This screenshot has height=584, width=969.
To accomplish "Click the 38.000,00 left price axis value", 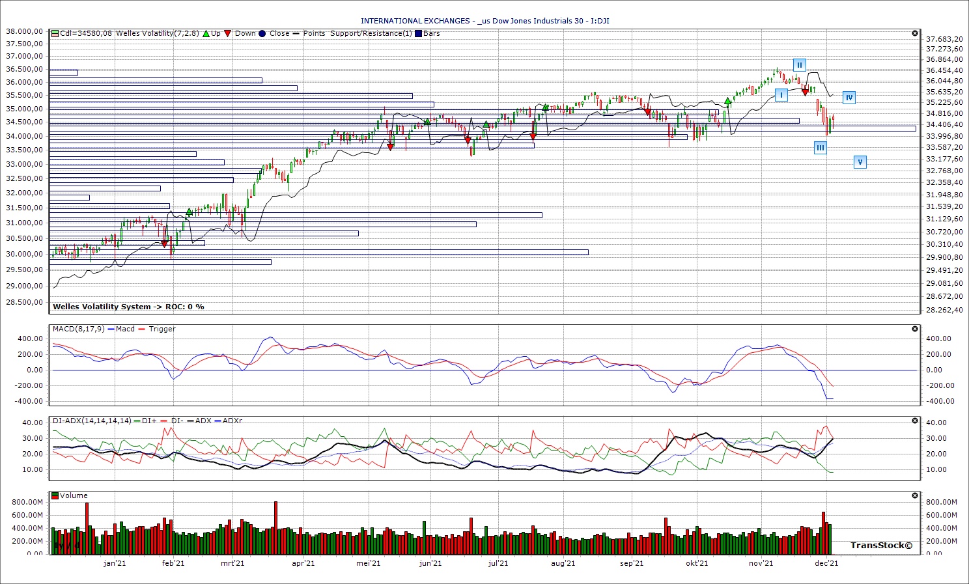I will coord(24,31).
